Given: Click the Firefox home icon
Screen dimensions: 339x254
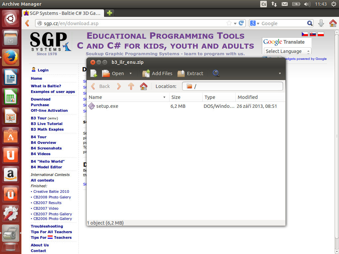Looking at the screenshot, I should click(333, 23).
